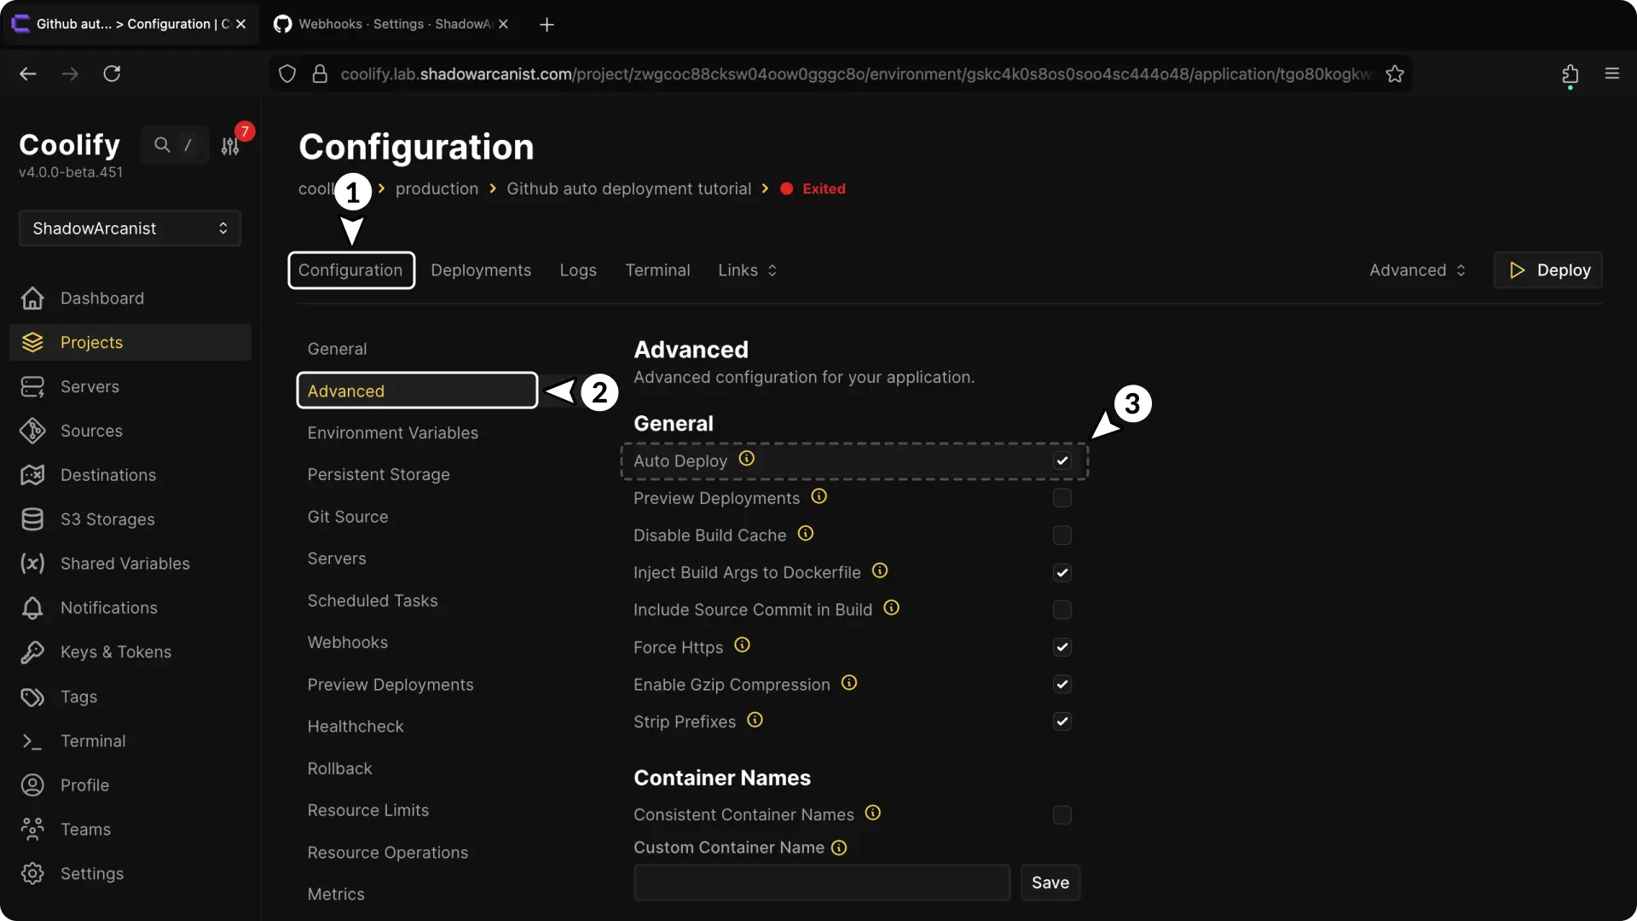Open Servers via its sidebar icon
This screenshot has height=921, width=1637.
[32, 387]
